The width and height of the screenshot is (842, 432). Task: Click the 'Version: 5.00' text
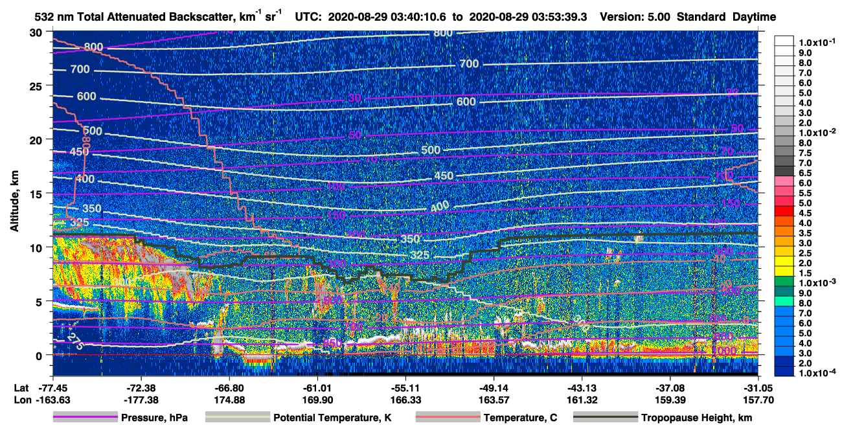click(x=636, y=17)
